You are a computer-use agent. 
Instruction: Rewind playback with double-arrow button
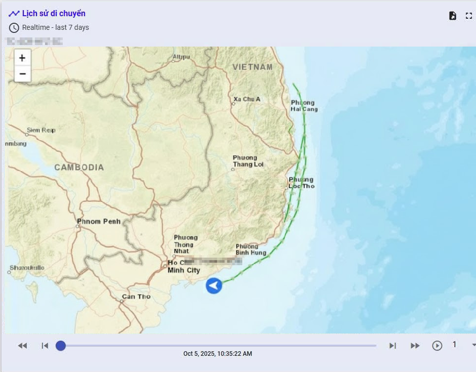[22, 346]
